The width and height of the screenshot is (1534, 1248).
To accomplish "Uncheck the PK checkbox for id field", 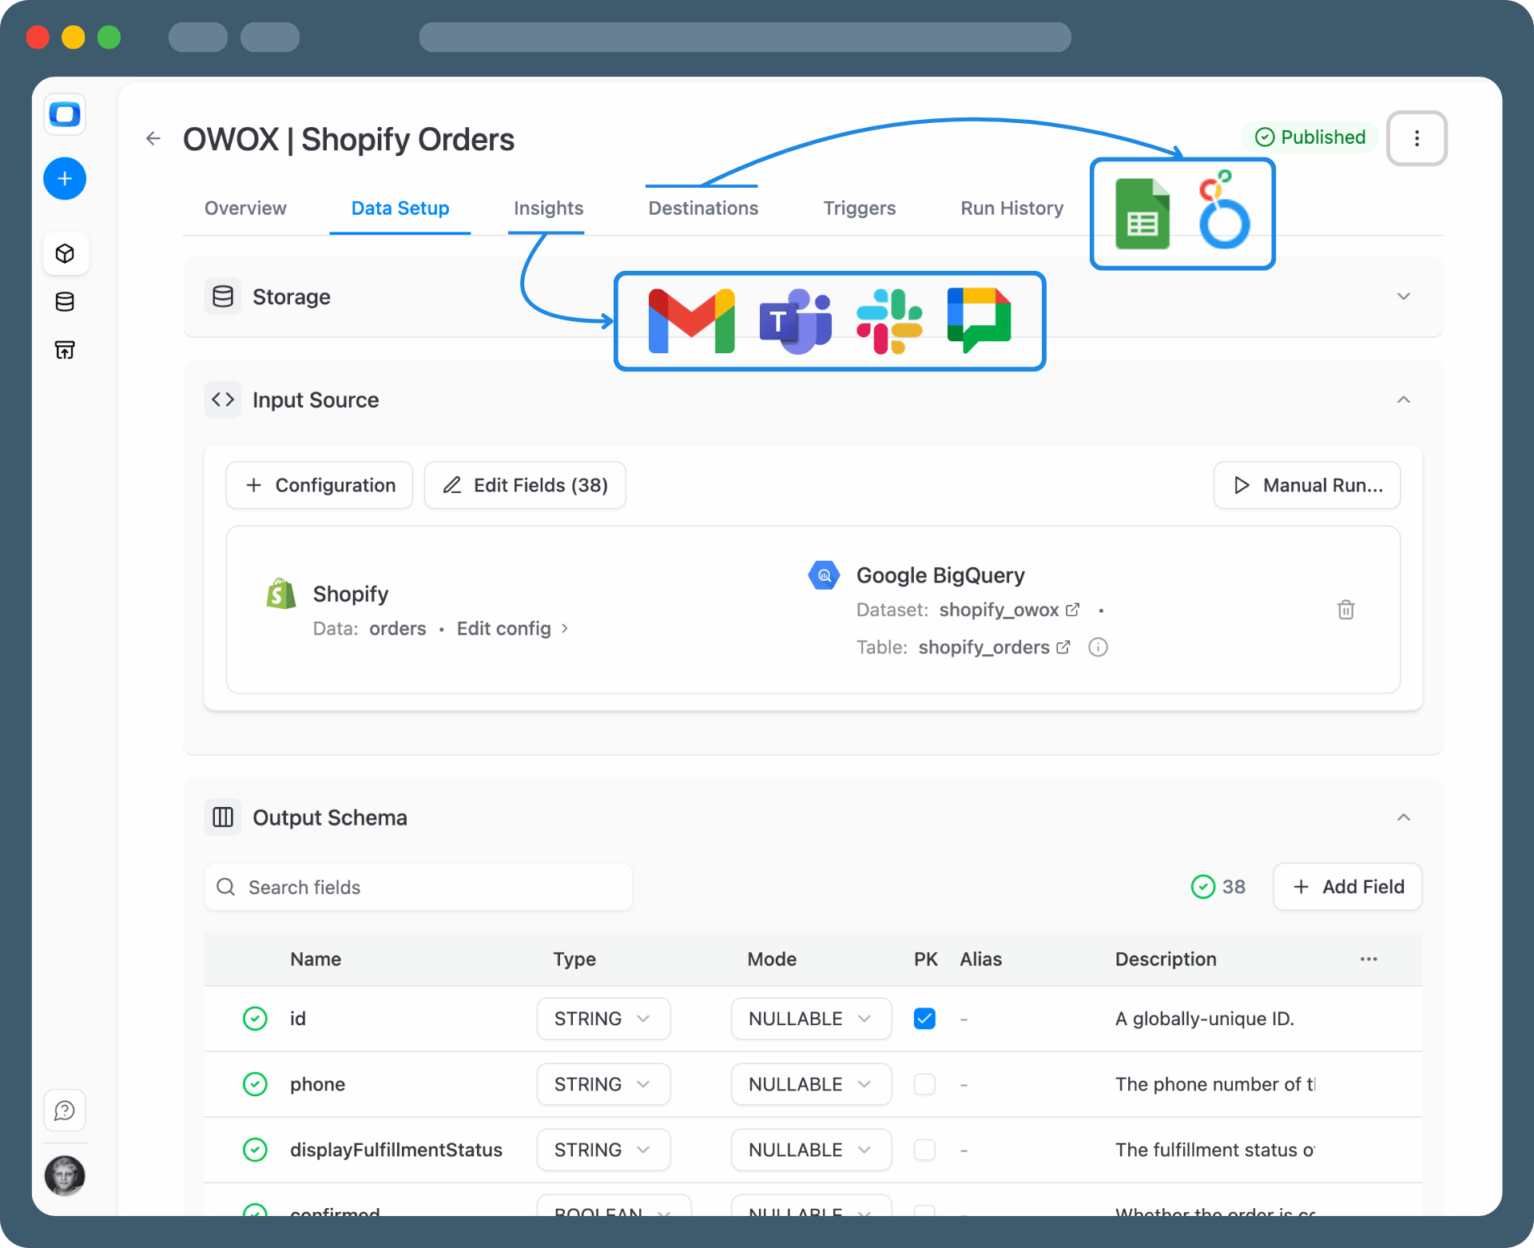I will pos(924,1019).
